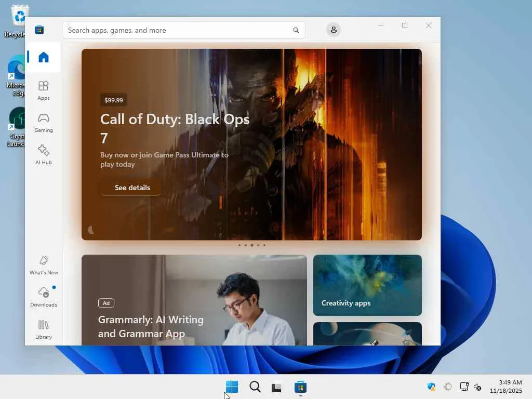This screenshot has width=532, height=399.
Task: Open the Apps section in the sidebar
Action: (44, 90)
